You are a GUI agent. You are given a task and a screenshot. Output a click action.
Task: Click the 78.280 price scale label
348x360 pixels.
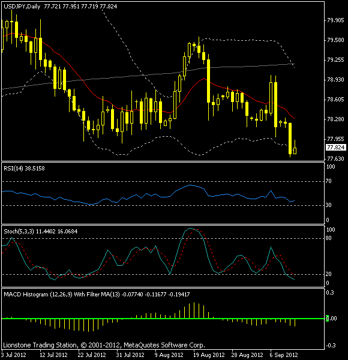335,119
